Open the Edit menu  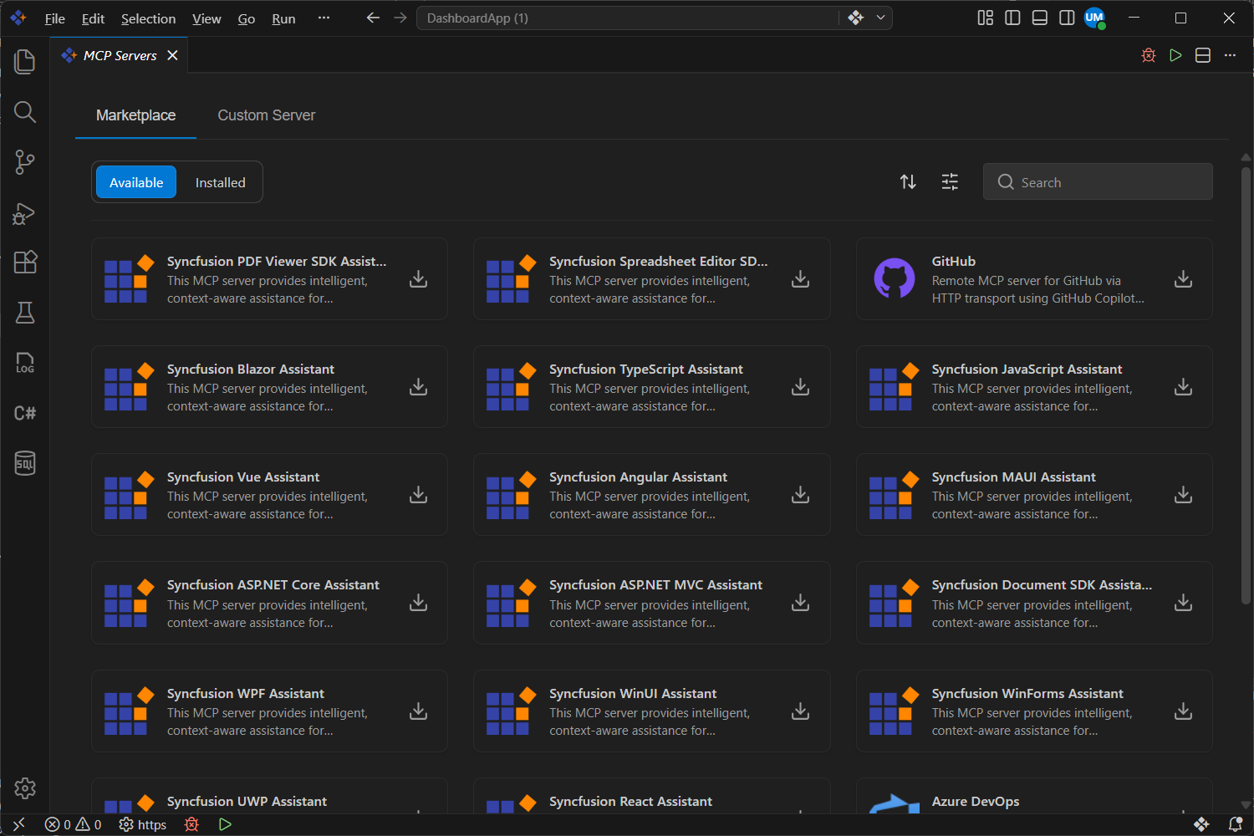[x=93, y=18]
